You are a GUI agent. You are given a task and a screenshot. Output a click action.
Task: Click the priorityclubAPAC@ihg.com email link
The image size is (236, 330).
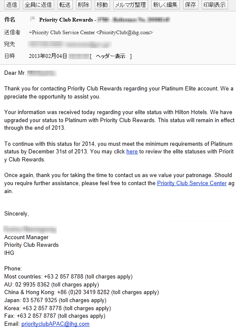coord(55,324)
